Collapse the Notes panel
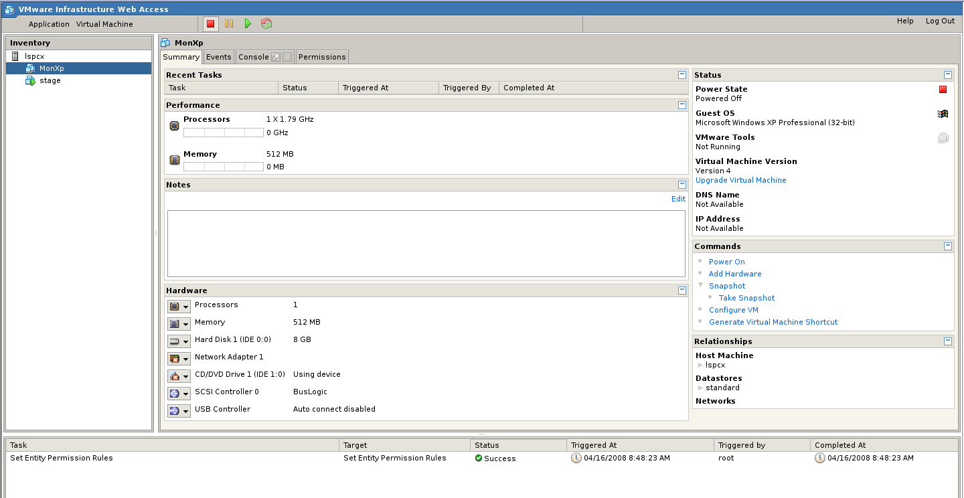 pyautogui.click(x=681, y=185)
